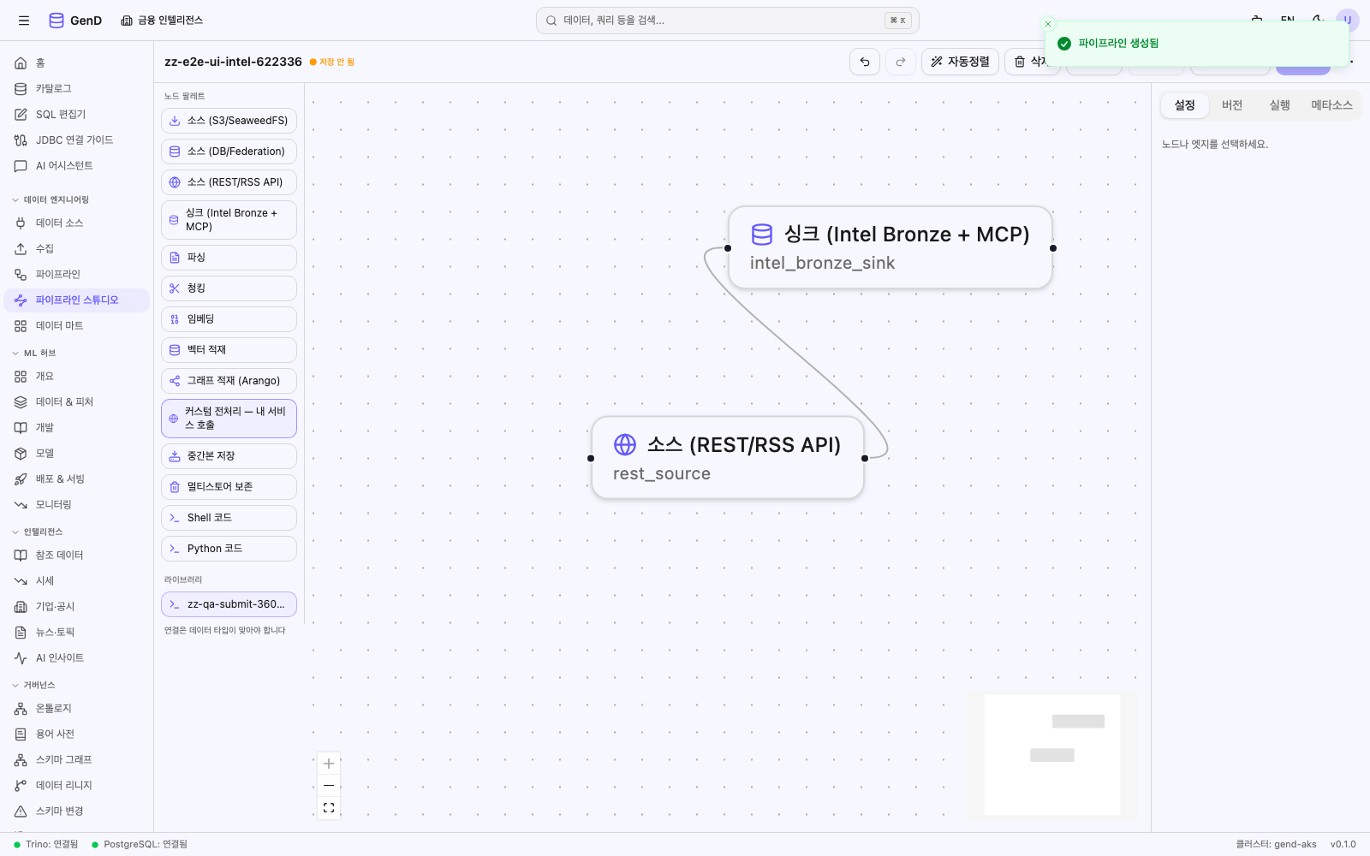Open AI 어시스턴트
Screen dimensions: 1370x856
tap(77, 166)
